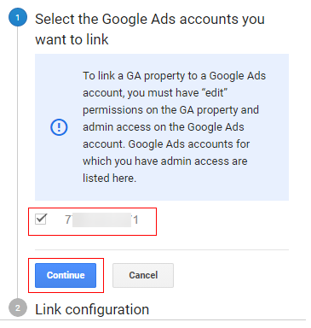Open the Link configuration step

pos(92,309)
